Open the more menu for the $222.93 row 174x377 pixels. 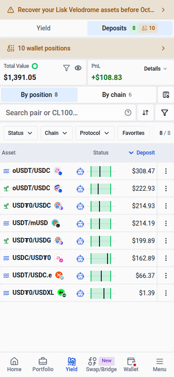(166, 188)
